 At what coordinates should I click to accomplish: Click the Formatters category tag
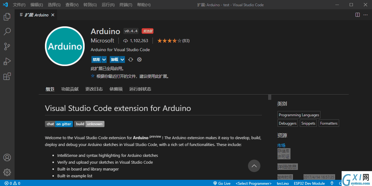click(329, 123)
